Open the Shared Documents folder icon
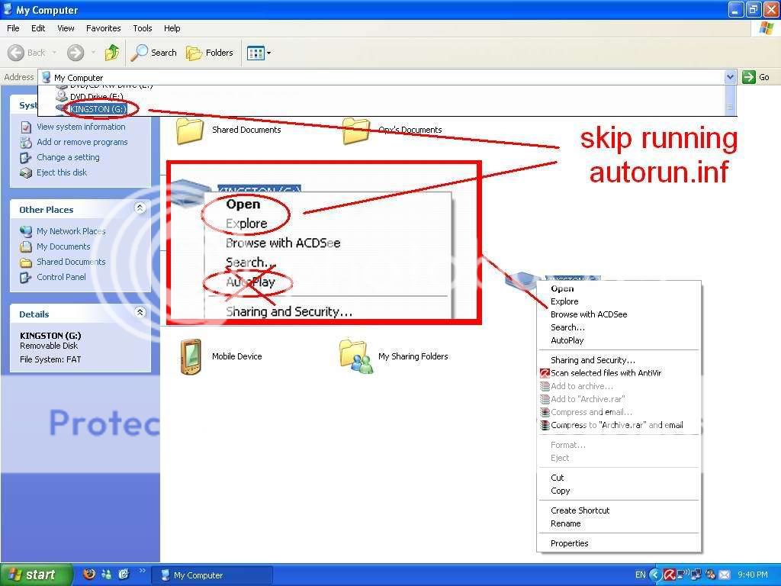Viewport: 781px width, 586px height. 189,130
